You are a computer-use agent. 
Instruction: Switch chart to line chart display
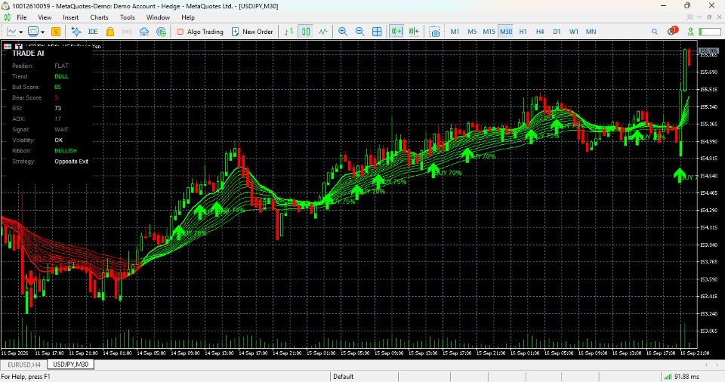coord(322,32)
